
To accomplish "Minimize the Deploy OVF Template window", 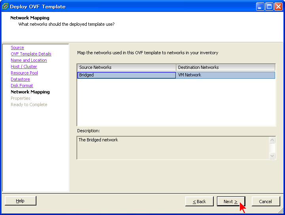I will pos(260,7).
